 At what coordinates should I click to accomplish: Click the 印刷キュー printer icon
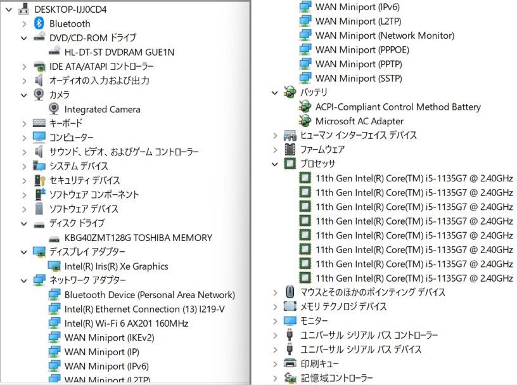click(290, 363)
